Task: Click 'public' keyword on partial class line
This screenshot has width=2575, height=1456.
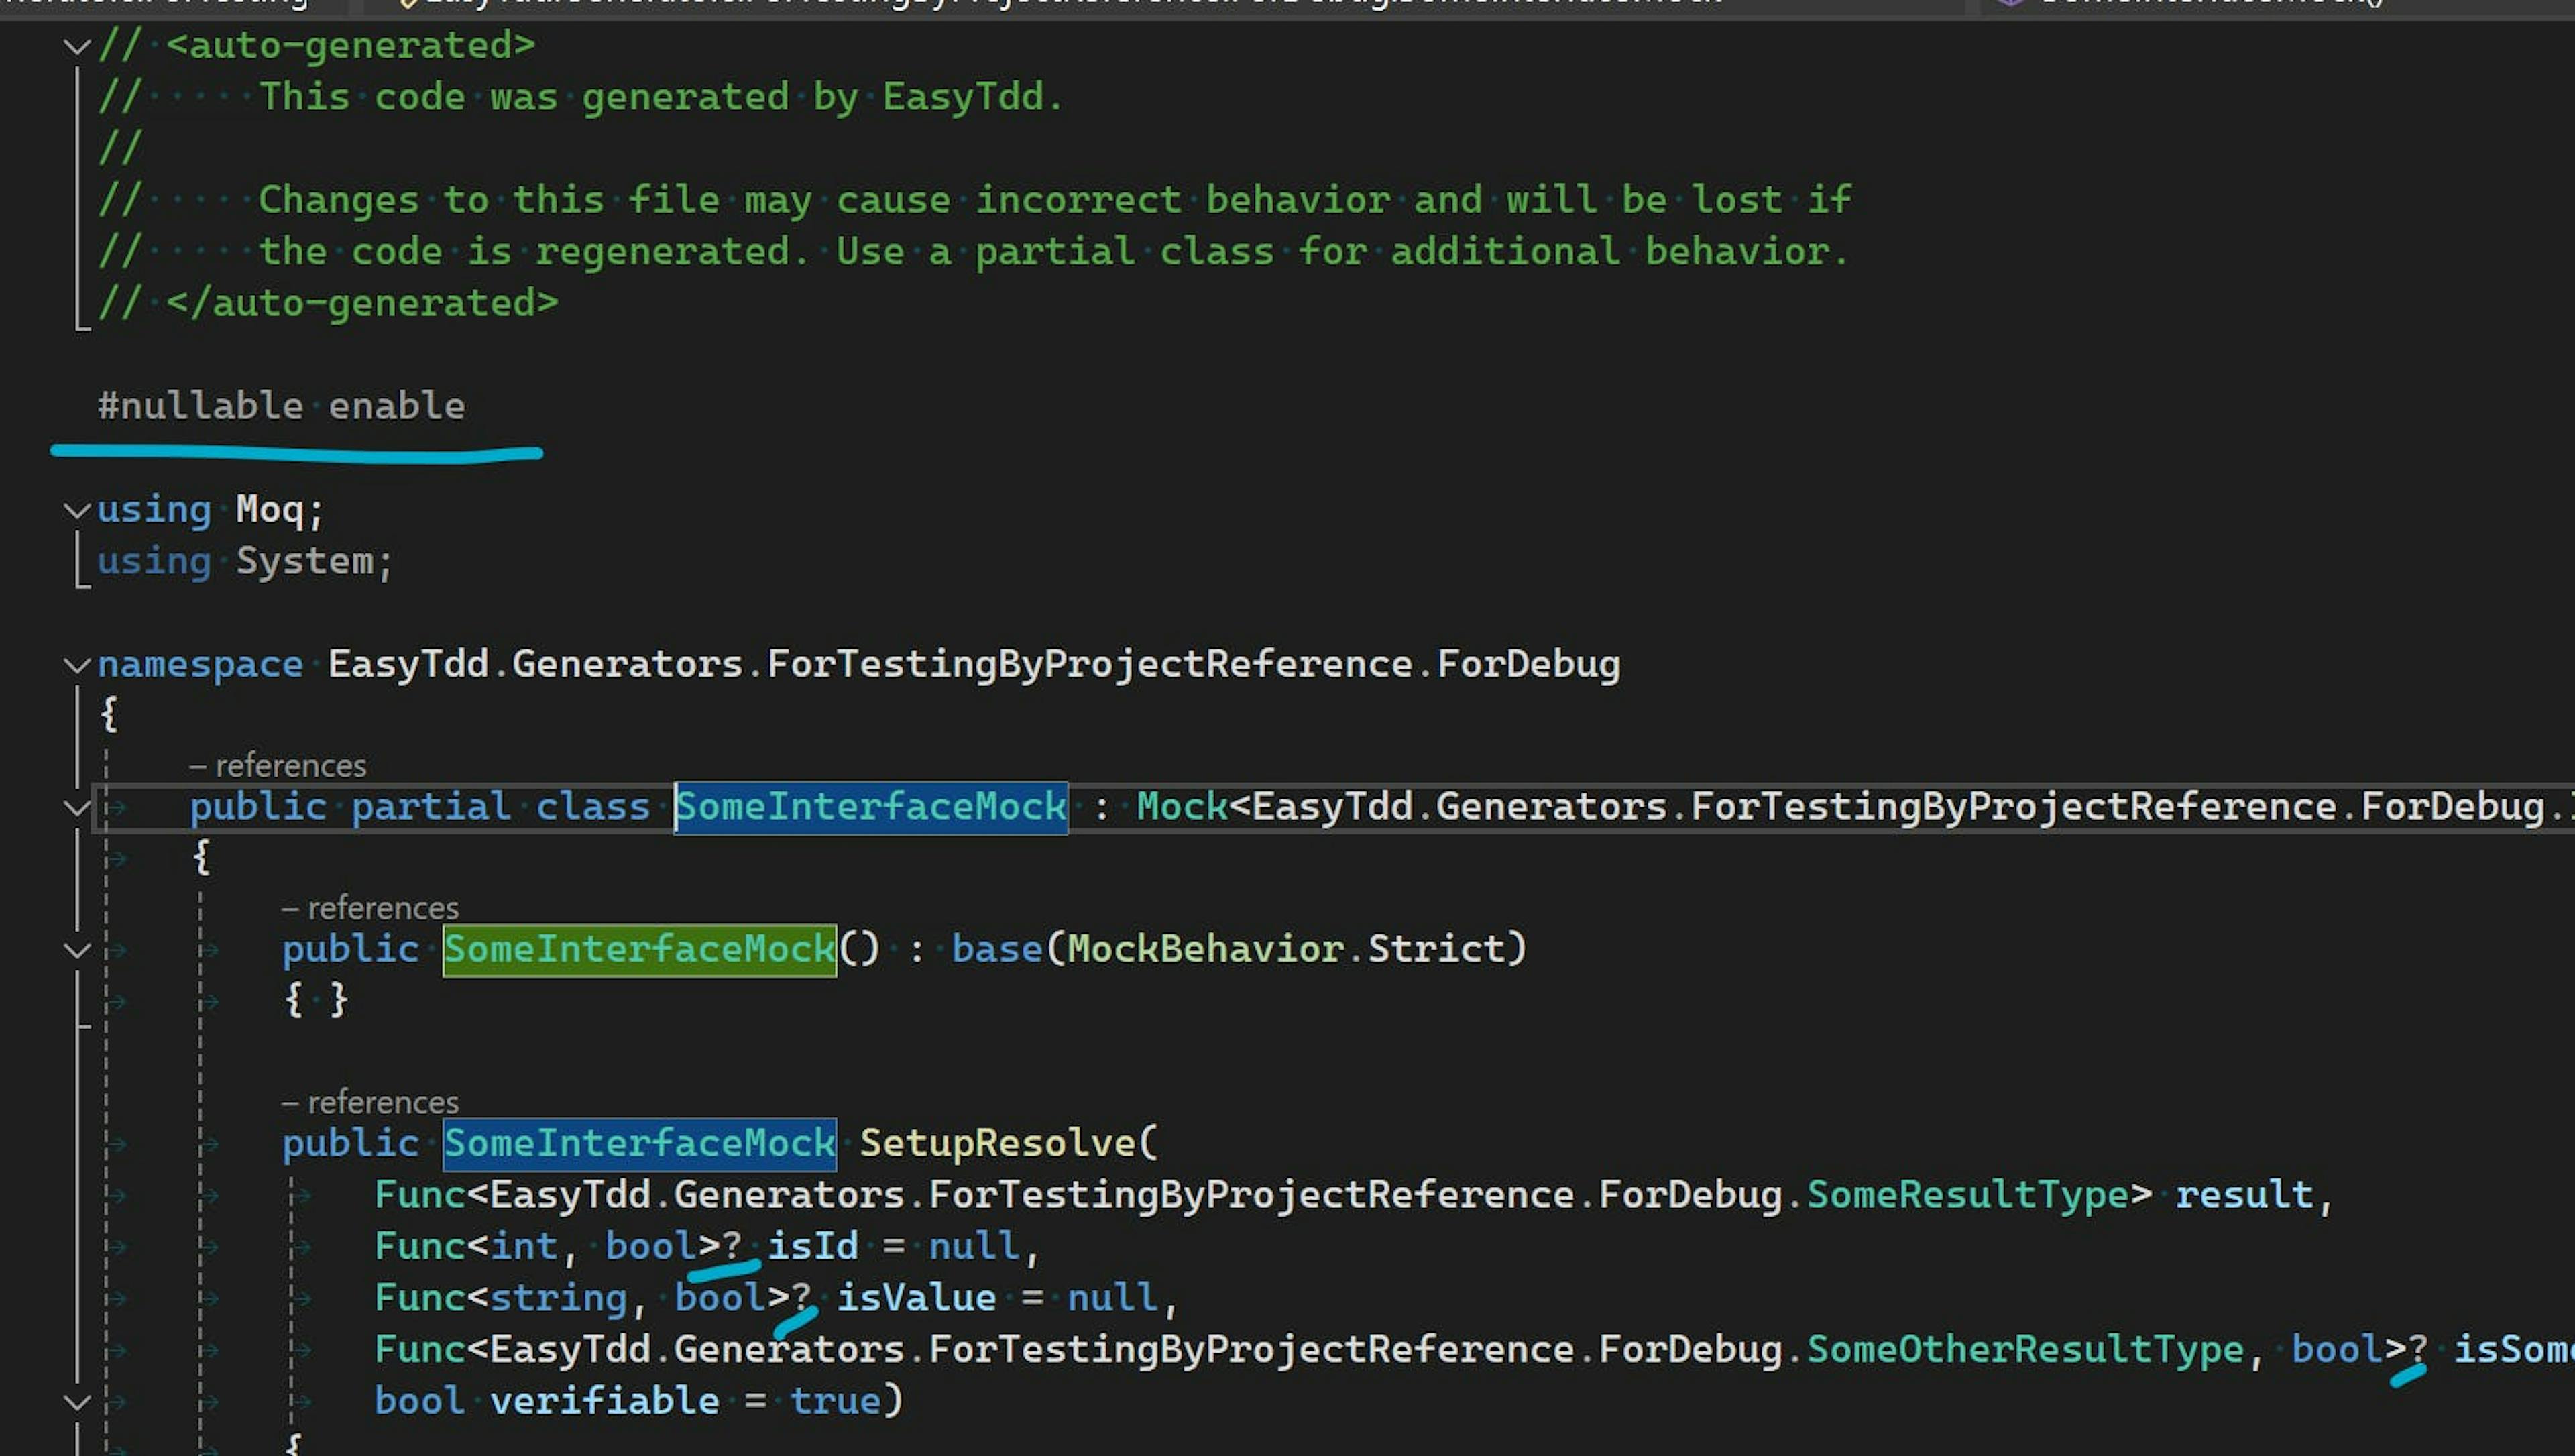Action: (x=258, y=807)
